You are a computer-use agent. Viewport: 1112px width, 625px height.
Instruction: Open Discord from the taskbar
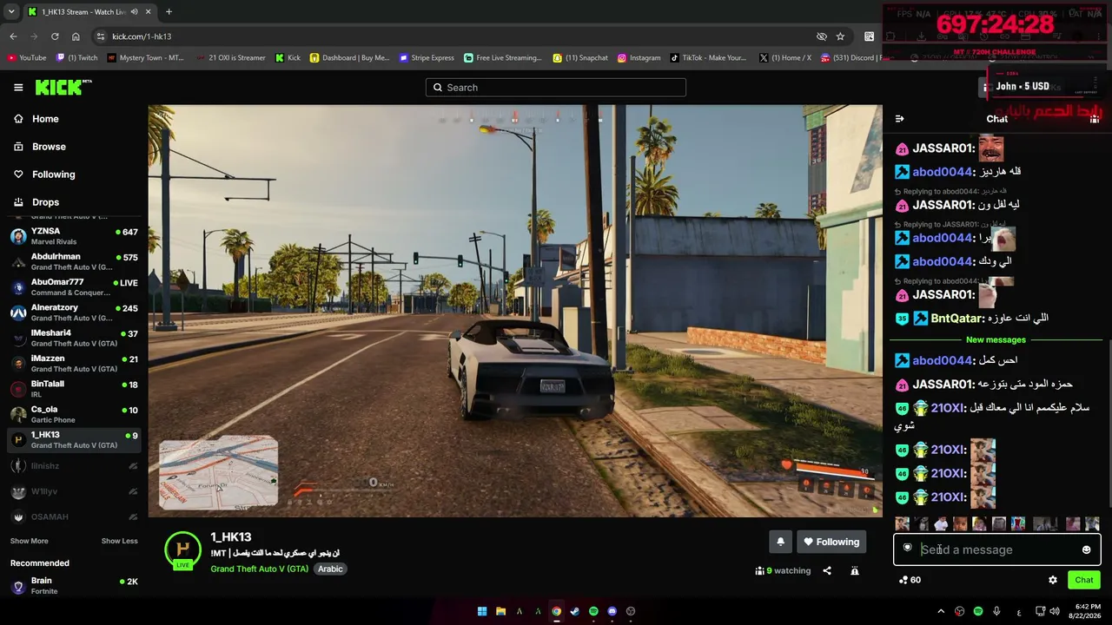tap(612, 611)
